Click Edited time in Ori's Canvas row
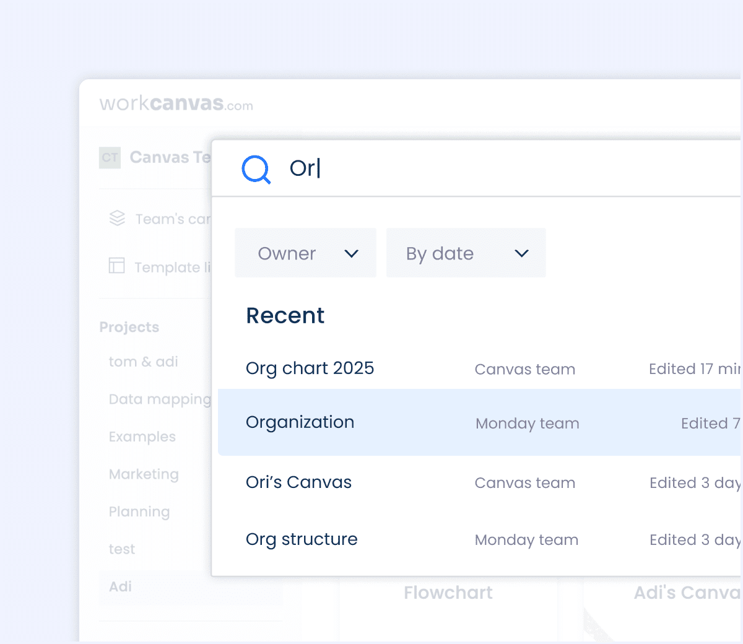The width and height of the screenshot is (743, 644). [695, 483]
